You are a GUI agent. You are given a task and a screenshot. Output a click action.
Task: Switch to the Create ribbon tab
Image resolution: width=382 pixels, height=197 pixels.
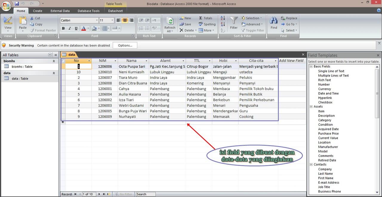point(38,11)
